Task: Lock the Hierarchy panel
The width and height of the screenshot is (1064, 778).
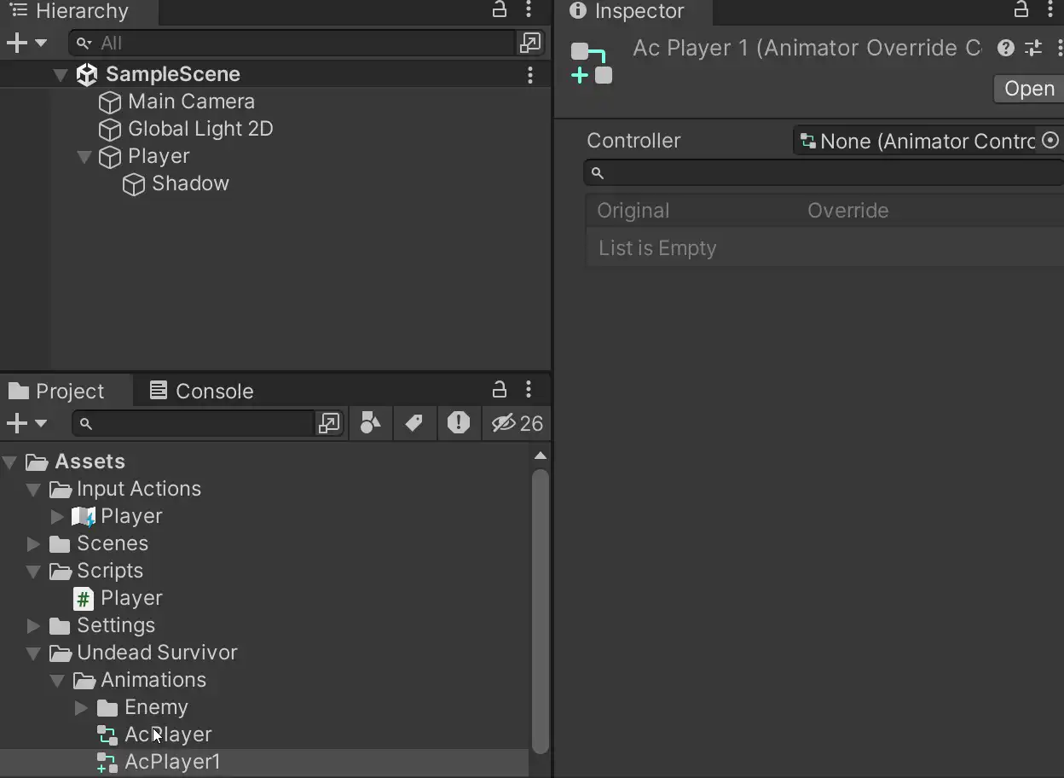Action: click(500, 10)
